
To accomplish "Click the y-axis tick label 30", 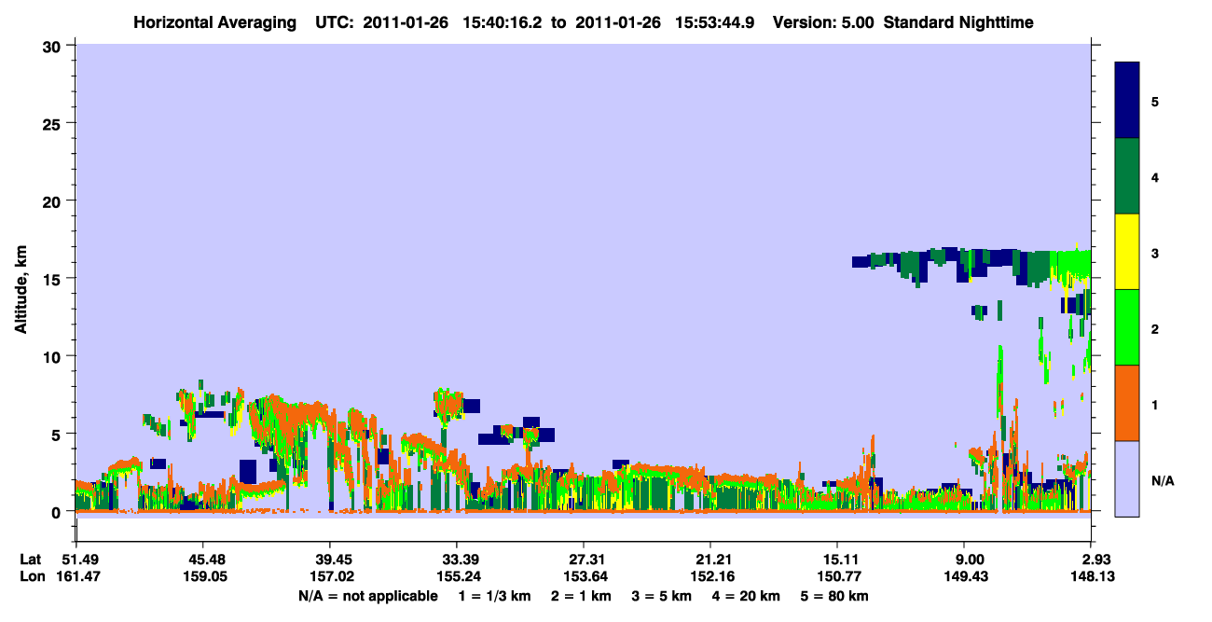I will pyautogui.click(x=54, y=46).
